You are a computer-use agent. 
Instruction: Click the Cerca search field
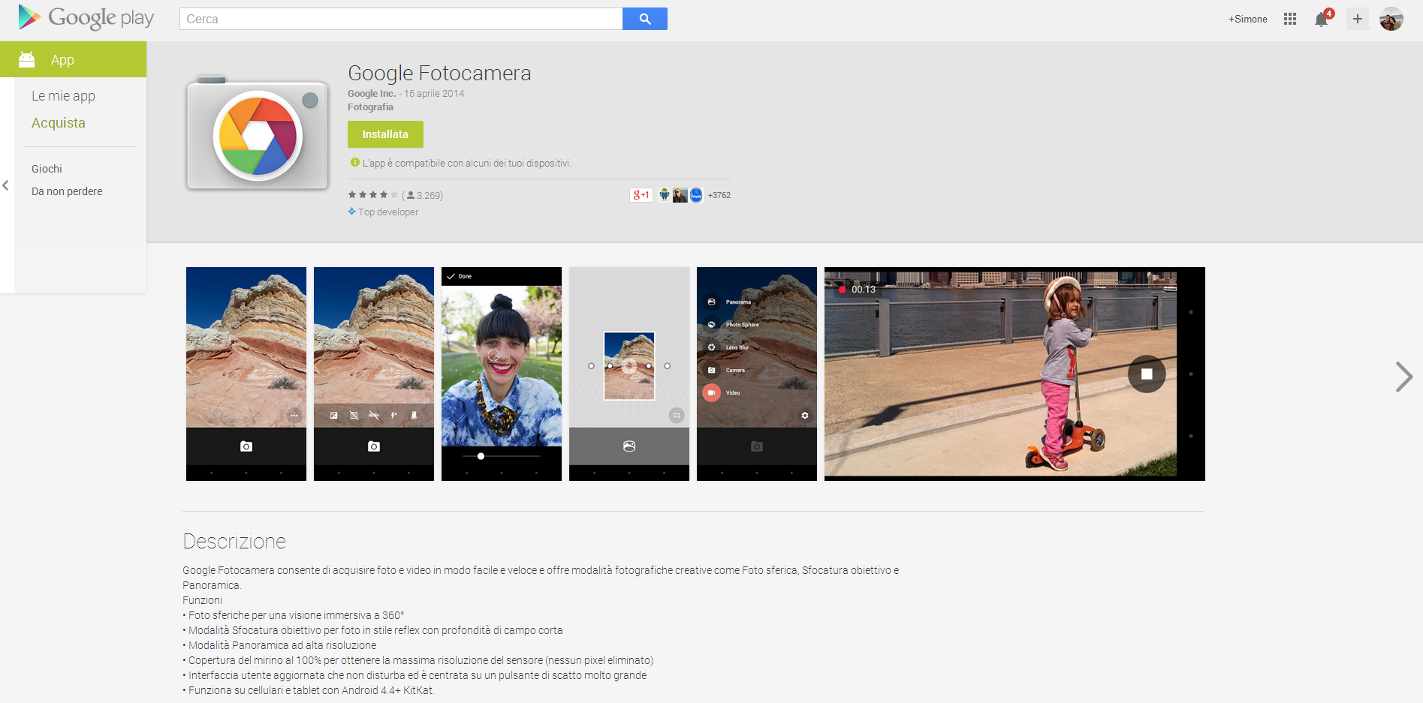tap(401, 19)
